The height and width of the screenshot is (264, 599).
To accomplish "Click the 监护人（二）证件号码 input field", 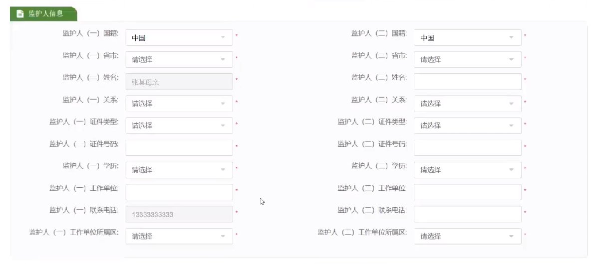I will click(467, 147).
